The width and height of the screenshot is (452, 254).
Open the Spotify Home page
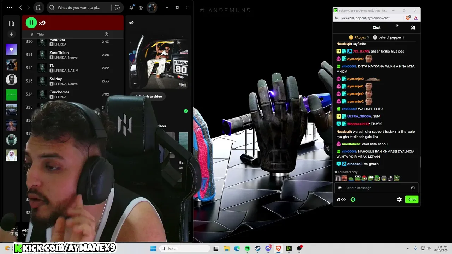click(x=39, y=7)
